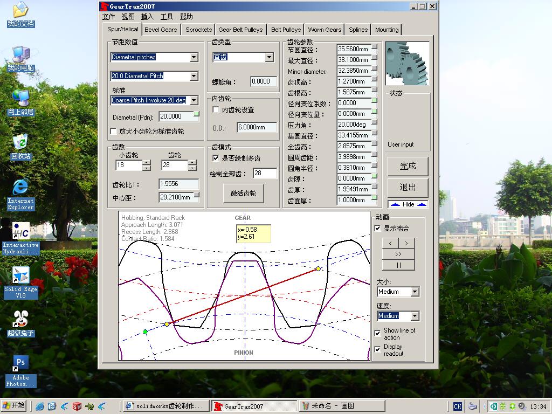
Task: Click the CH language indicator in tray
Action: [458, 406]
